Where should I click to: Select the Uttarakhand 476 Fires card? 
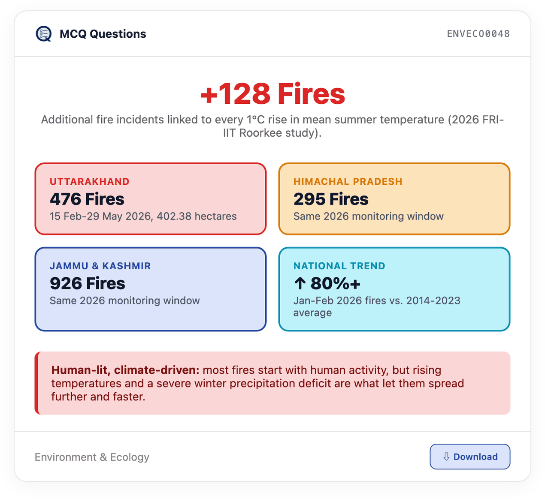pos(151,199)
